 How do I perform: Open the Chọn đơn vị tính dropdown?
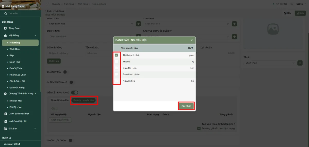tap(91, 36)
